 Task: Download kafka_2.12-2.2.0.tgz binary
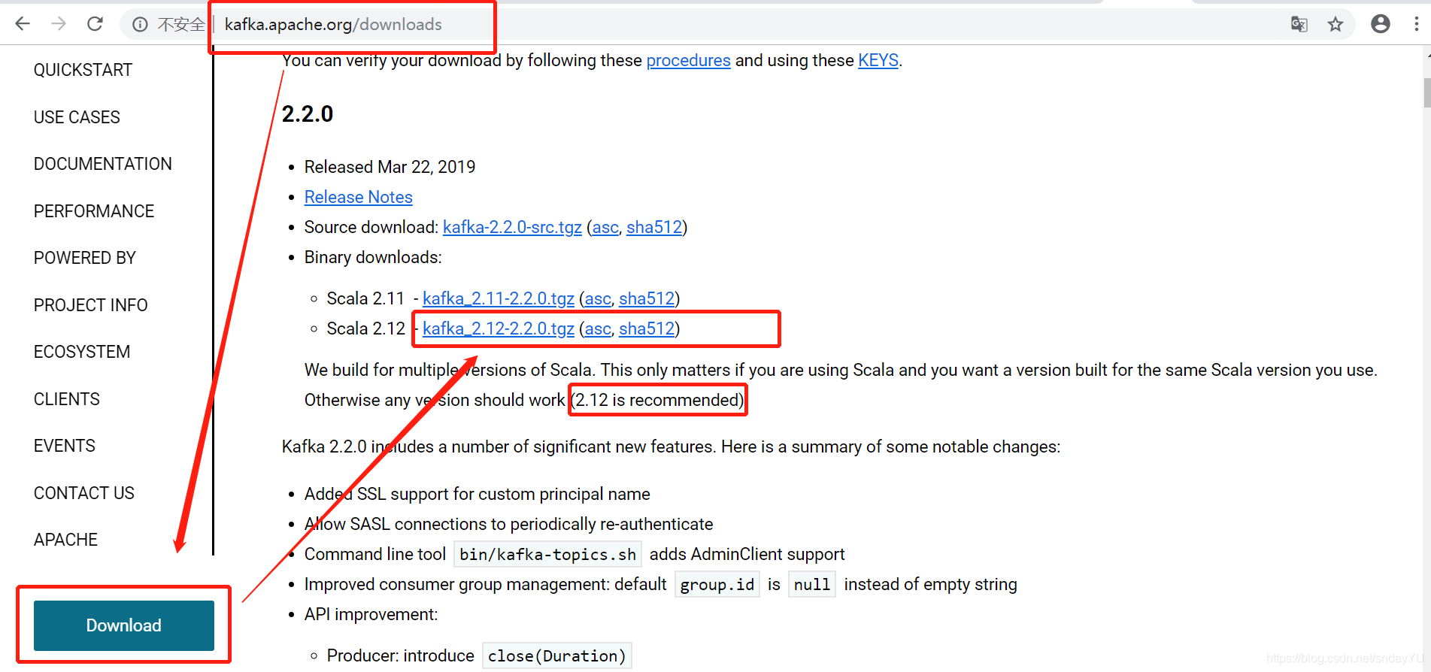click(x=499, y=328)
